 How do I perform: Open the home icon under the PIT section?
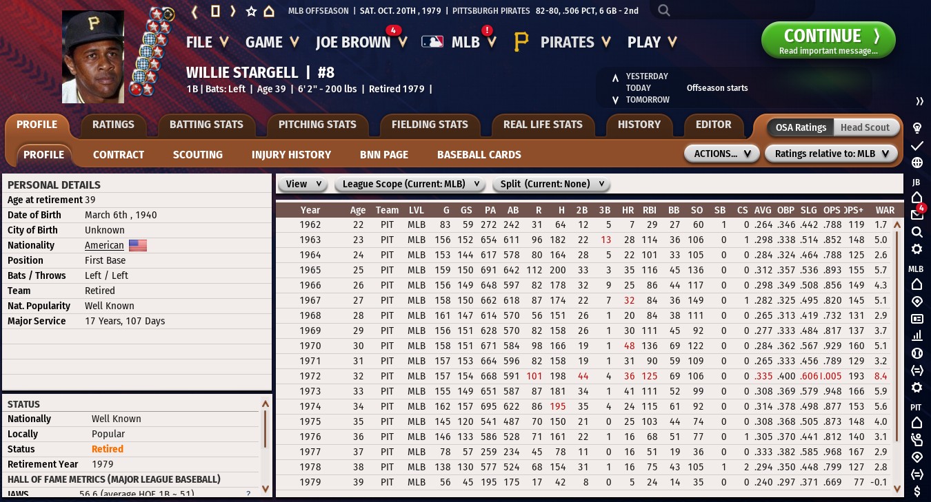917,422
